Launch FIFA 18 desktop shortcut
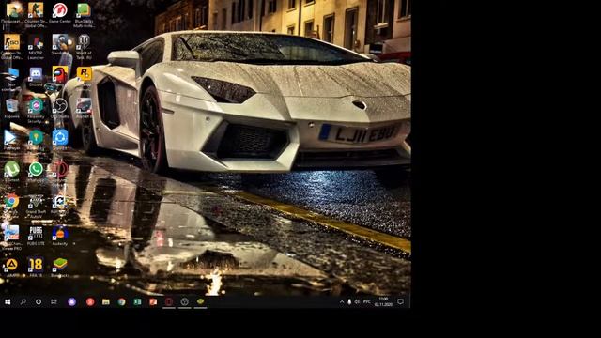The width and height of the screenshot is (601, 338). point(36,265)
